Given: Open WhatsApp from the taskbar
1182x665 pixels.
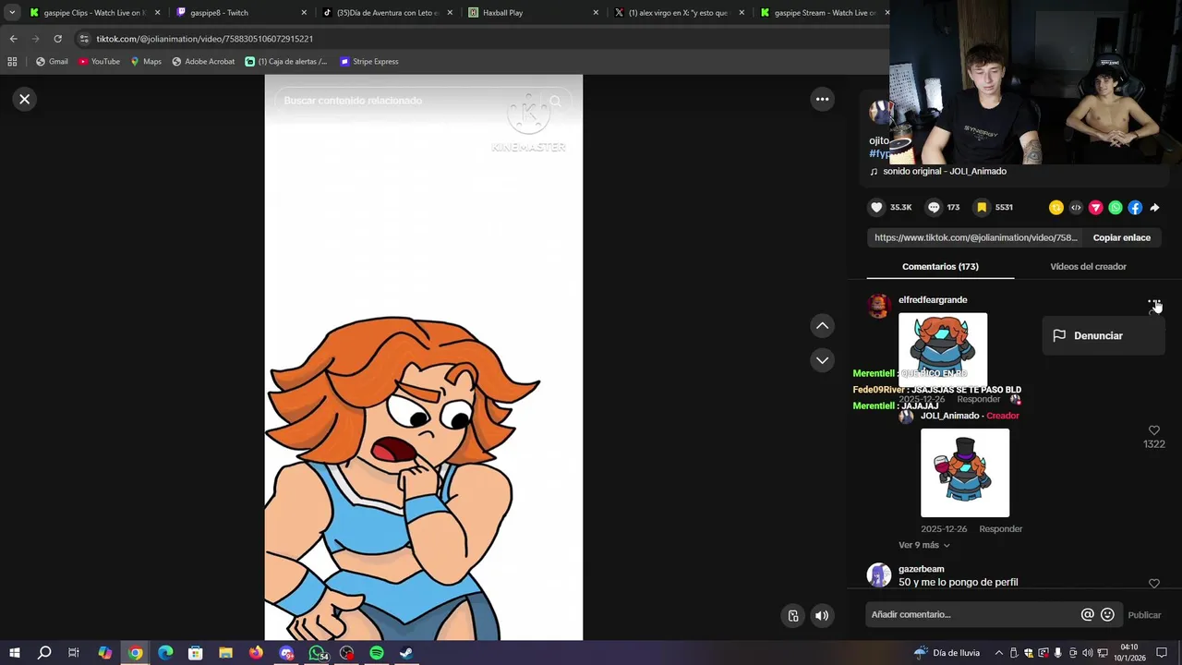Looking at the screenshot, I should tap(317, 653).
